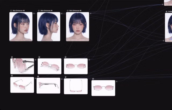Click image icon above close-up lens thumbnail
The width and height of the screenshot is (172, 110).
(x=12, y=57)
